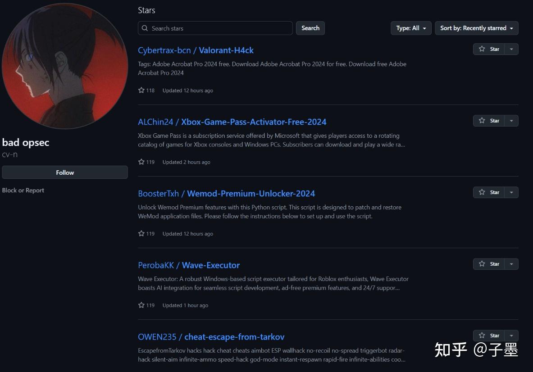
Task: Expand the star list caret for Valorant-H4ck
Action: (511, 49)
